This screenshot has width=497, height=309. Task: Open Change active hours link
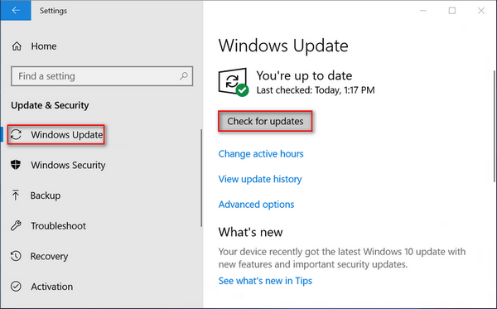[x=261, y=154]
